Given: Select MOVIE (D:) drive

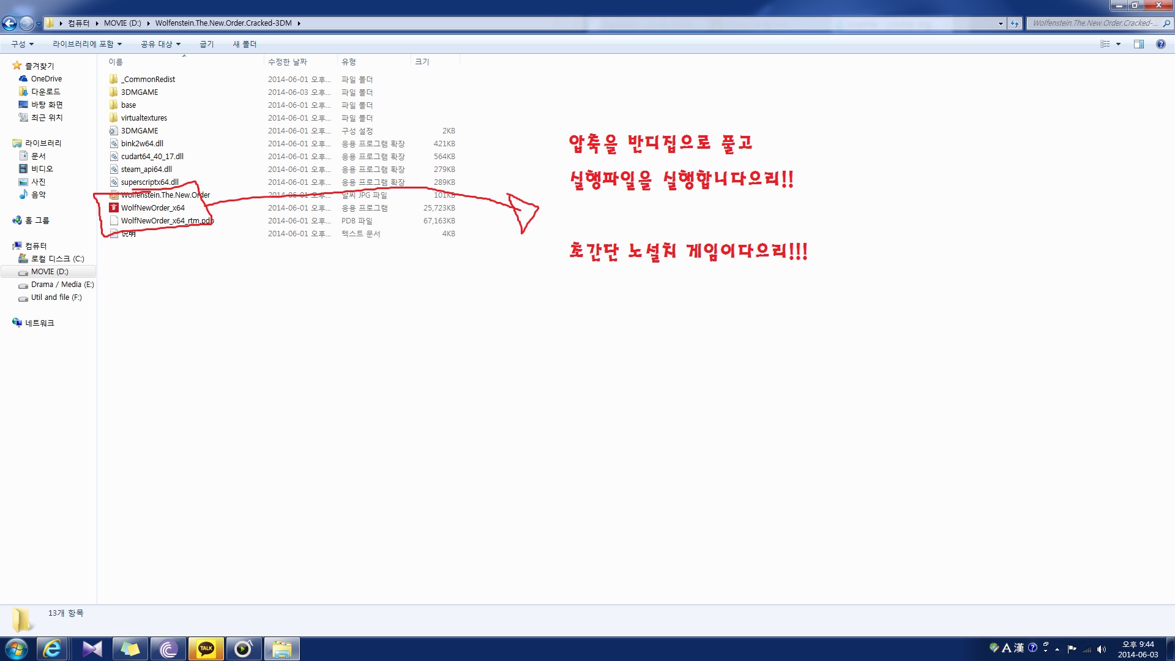Looking at the screenshot, I should coord(50,272).
